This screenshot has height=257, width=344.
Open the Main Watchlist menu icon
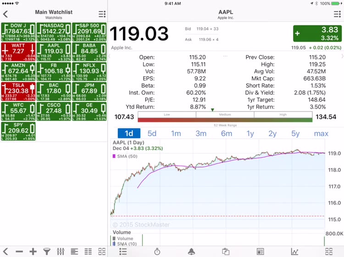[102, 14]
